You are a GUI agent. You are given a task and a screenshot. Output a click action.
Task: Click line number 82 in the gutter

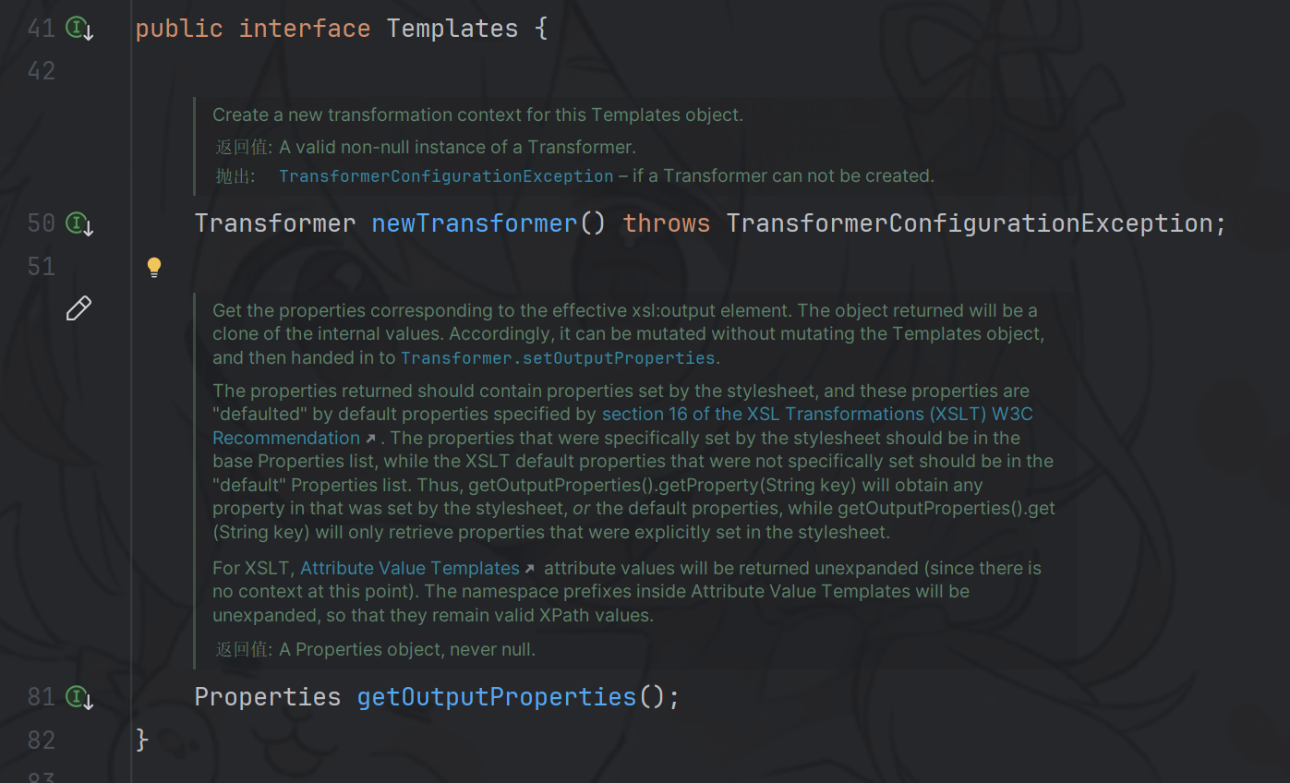pyautogui.click(x=41, y=740)
